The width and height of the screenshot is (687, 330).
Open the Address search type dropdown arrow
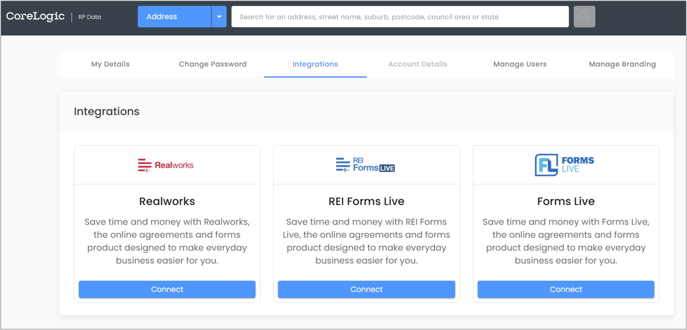(x=219, y=17)
